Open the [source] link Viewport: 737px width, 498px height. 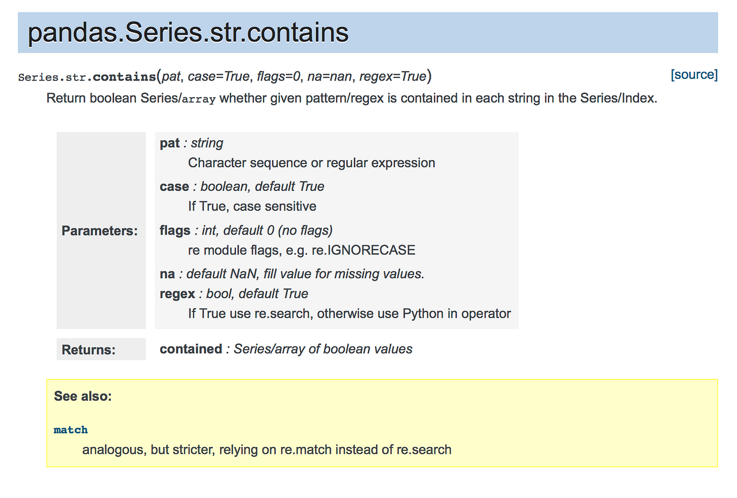pyautogui.click(x=694, y=75)
